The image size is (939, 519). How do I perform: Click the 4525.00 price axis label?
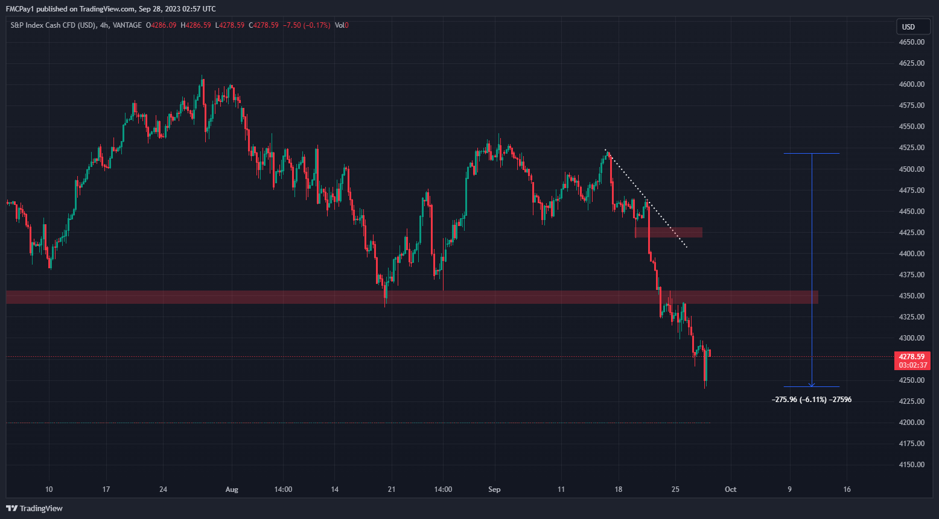tap(911, 148)
